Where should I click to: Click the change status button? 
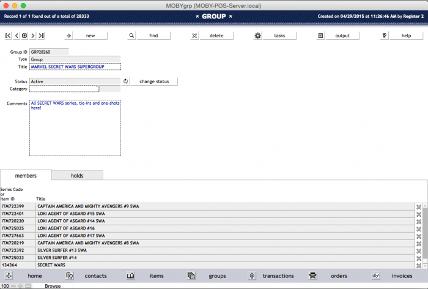click(x=154, y=81)
